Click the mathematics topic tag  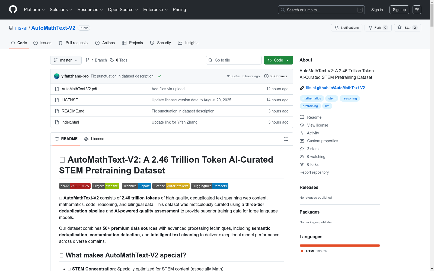point(312,98)
